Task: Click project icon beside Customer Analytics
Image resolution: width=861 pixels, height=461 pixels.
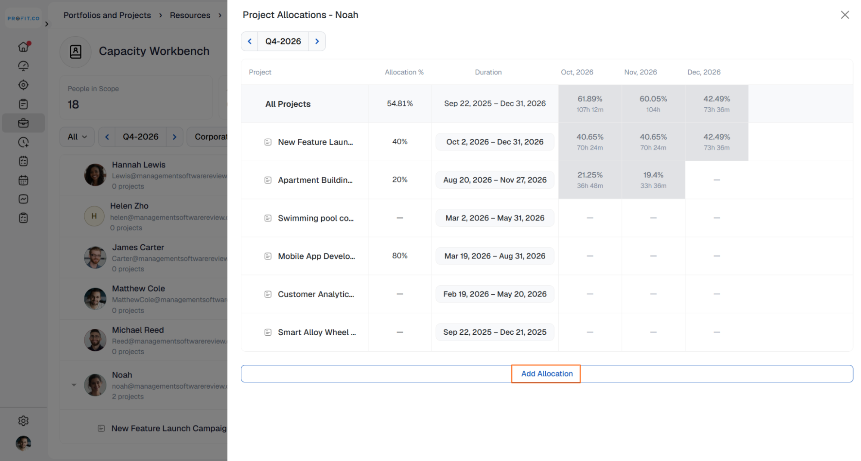Action: tap(268, 294)
